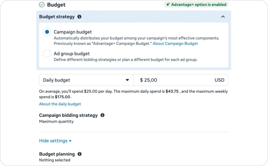
Task: Open the About Campaign Budget link
Action: tap(175, 43)
